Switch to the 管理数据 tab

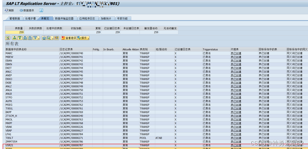click(14, 18)
